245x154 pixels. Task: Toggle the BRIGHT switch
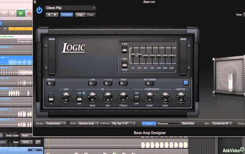coord(51,83)
